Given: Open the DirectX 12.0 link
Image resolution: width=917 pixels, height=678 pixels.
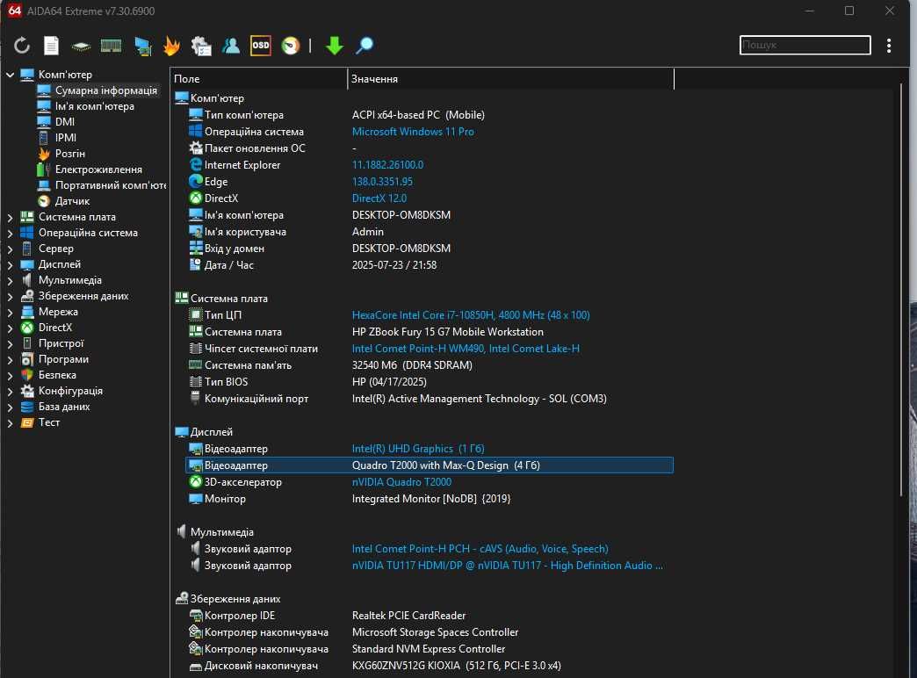Looking at the screenshot, I should click(x=379, y=198).
